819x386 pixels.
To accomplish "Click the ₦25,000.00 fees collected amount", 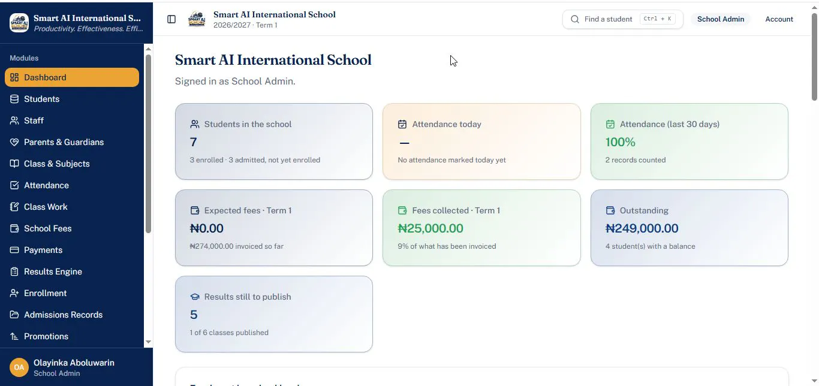I will point(430,228).
